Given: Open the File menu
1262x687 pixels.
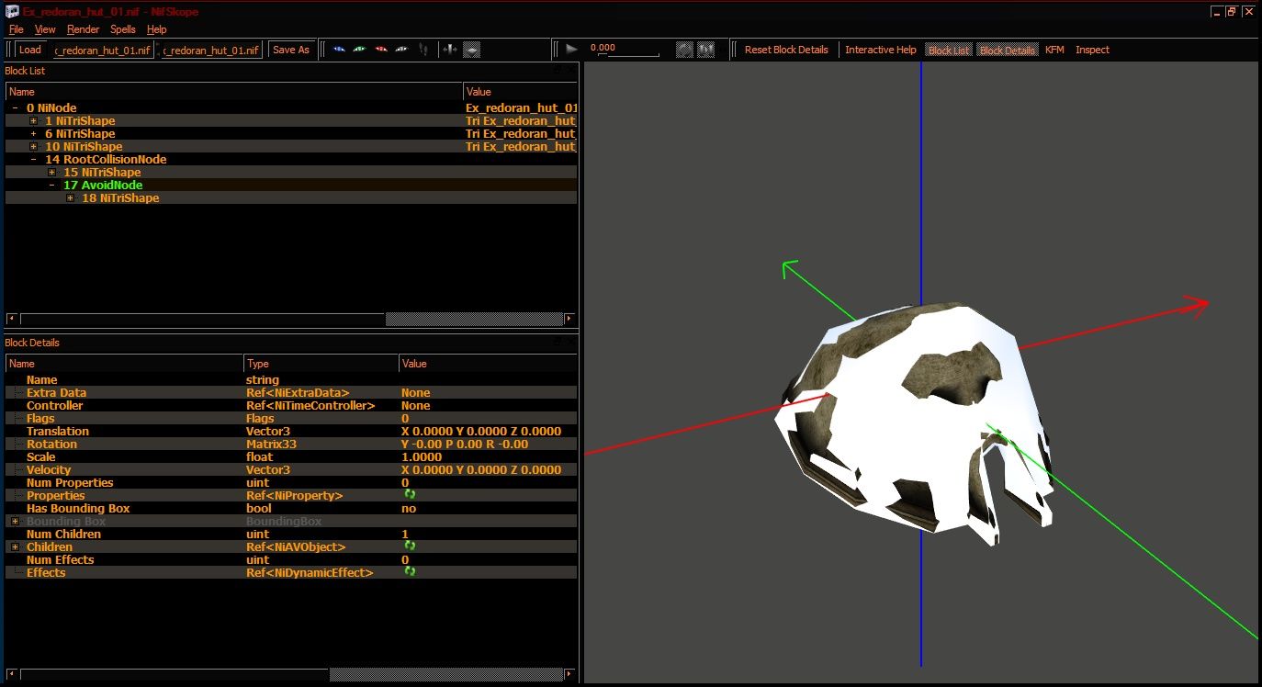Looking at the screenshot, I should point(16,29).
